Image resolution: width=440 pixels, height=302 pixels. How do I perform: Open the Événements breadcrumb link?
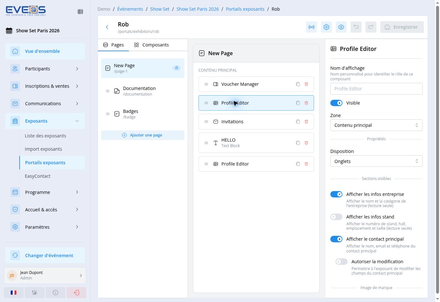click(130, 9)
